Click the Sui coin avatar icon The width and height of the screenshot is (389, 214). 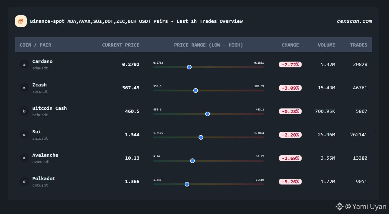(x=24, y=134)
